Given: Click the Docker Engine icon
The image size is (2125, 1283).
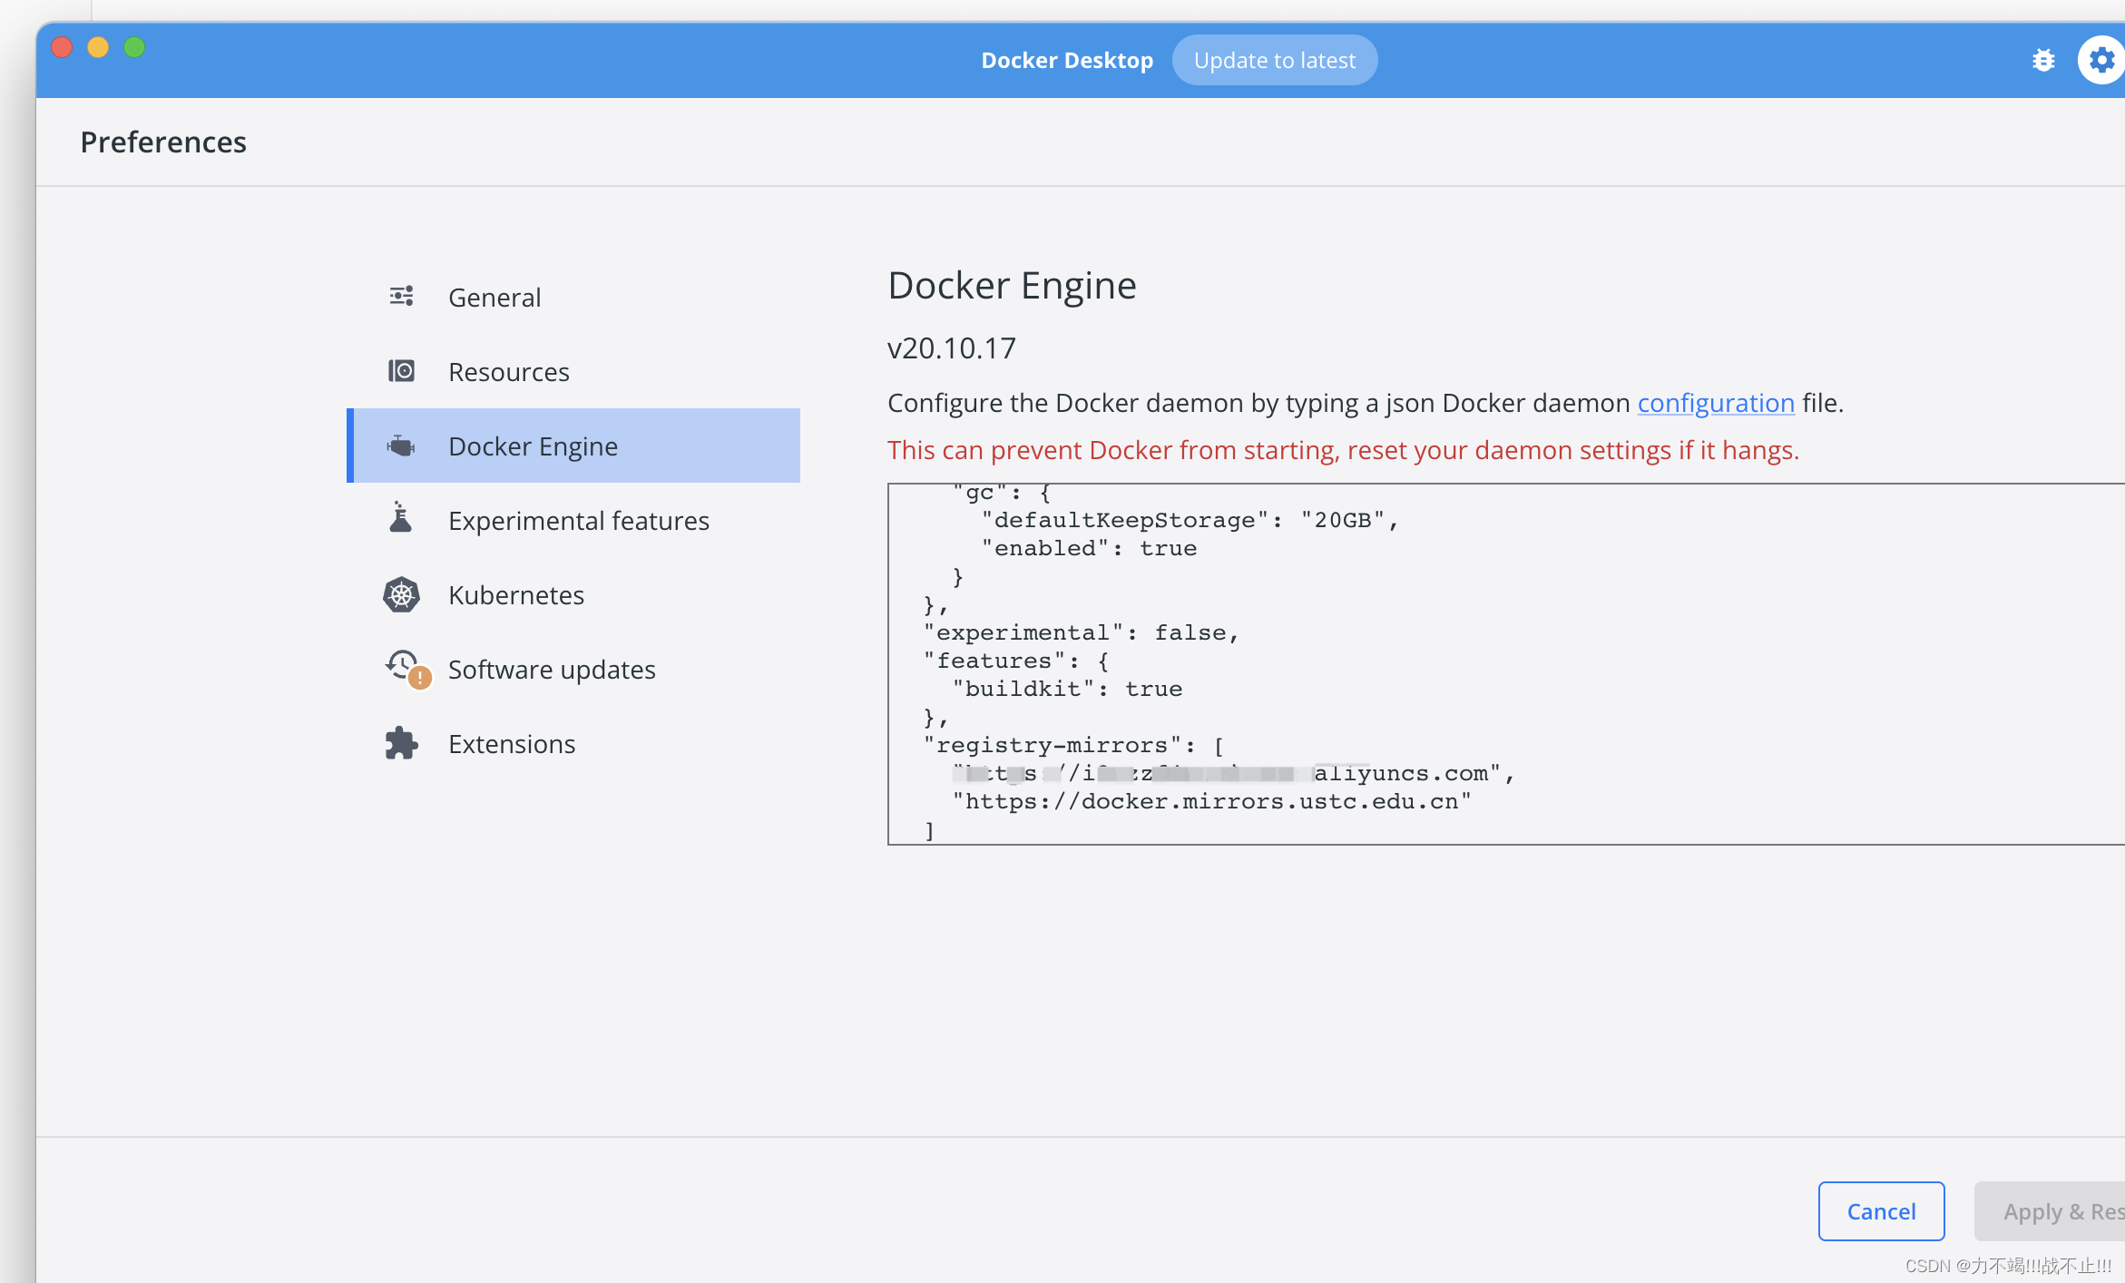Looking at the screenshot, I should (401, 446).
